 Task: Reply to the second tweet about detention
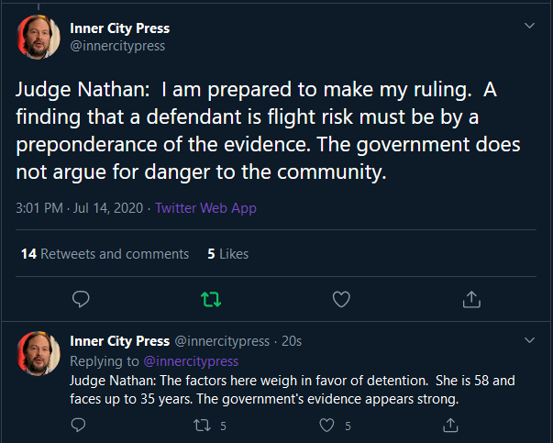pos(79,425)
